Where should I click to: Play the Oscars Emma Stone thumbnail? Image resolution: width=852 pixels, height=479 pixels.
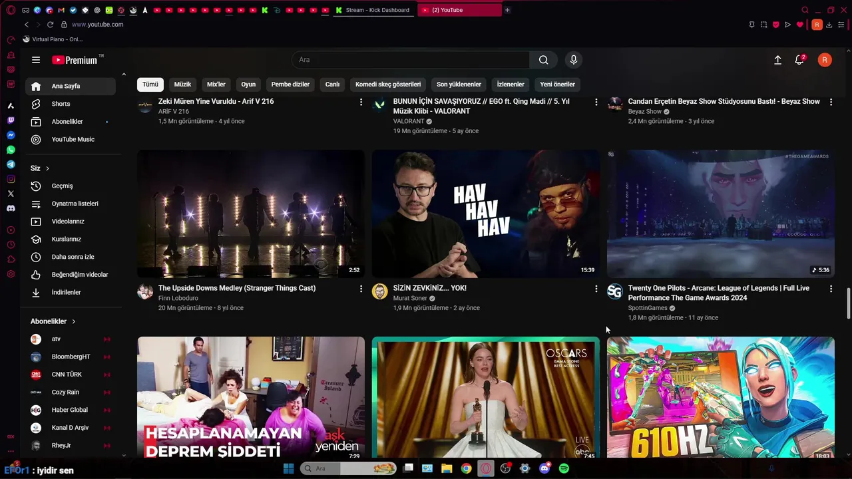point(485,398)
